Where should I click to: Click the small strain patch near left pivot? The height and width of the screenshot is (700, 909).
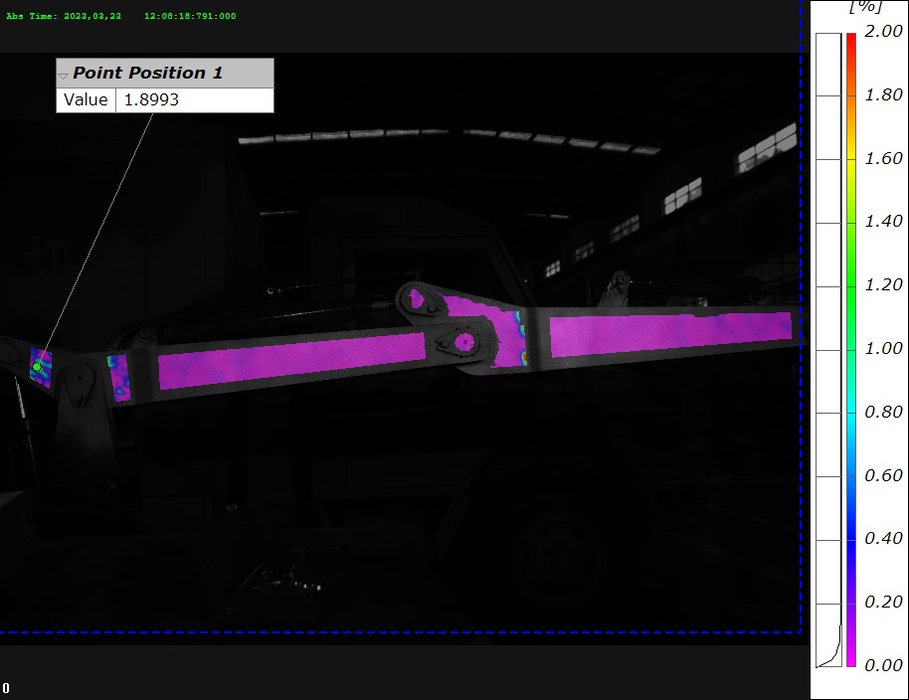coord(118,378)
